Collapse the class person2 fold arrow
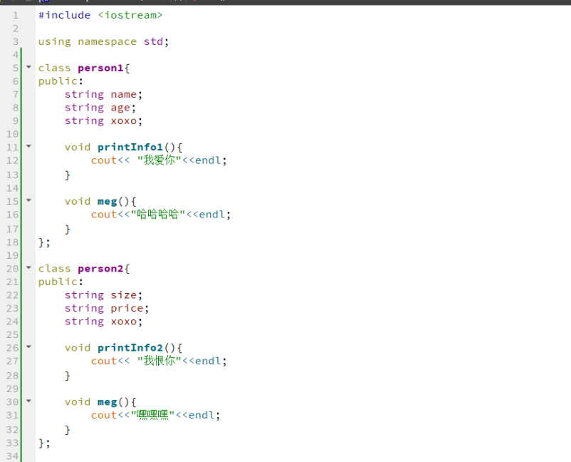 (28, 267)
